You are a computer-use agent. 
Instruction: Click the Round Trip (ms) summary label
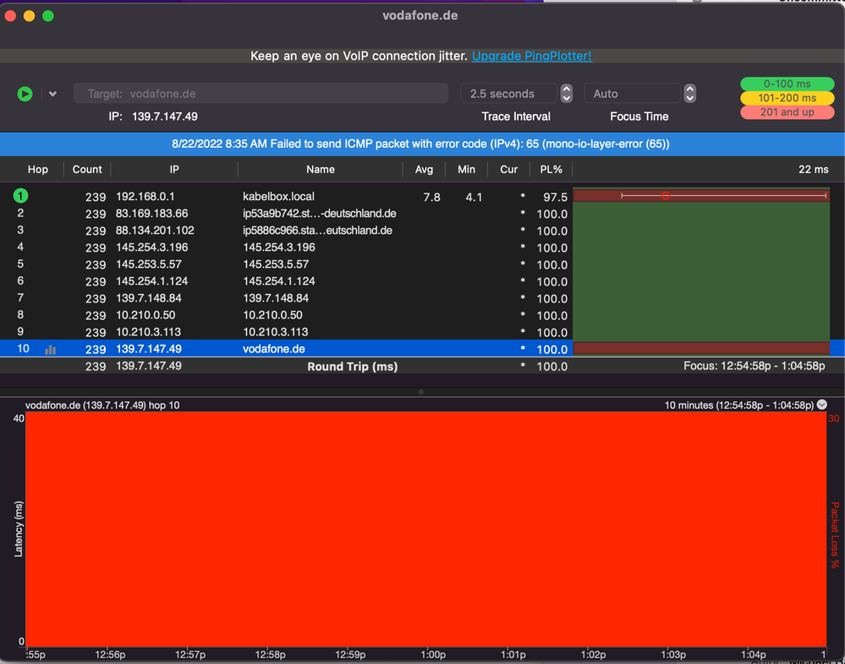click(353, 367)
